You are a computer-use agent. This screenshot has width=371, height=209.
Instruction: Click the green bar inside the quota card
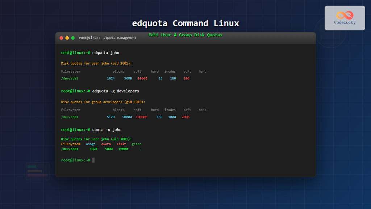point(32,167)
